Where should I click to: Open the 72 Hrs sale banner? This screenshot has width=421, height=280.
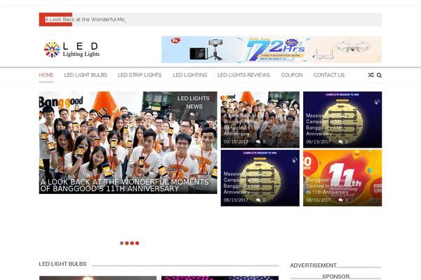[x=272, y=50]
